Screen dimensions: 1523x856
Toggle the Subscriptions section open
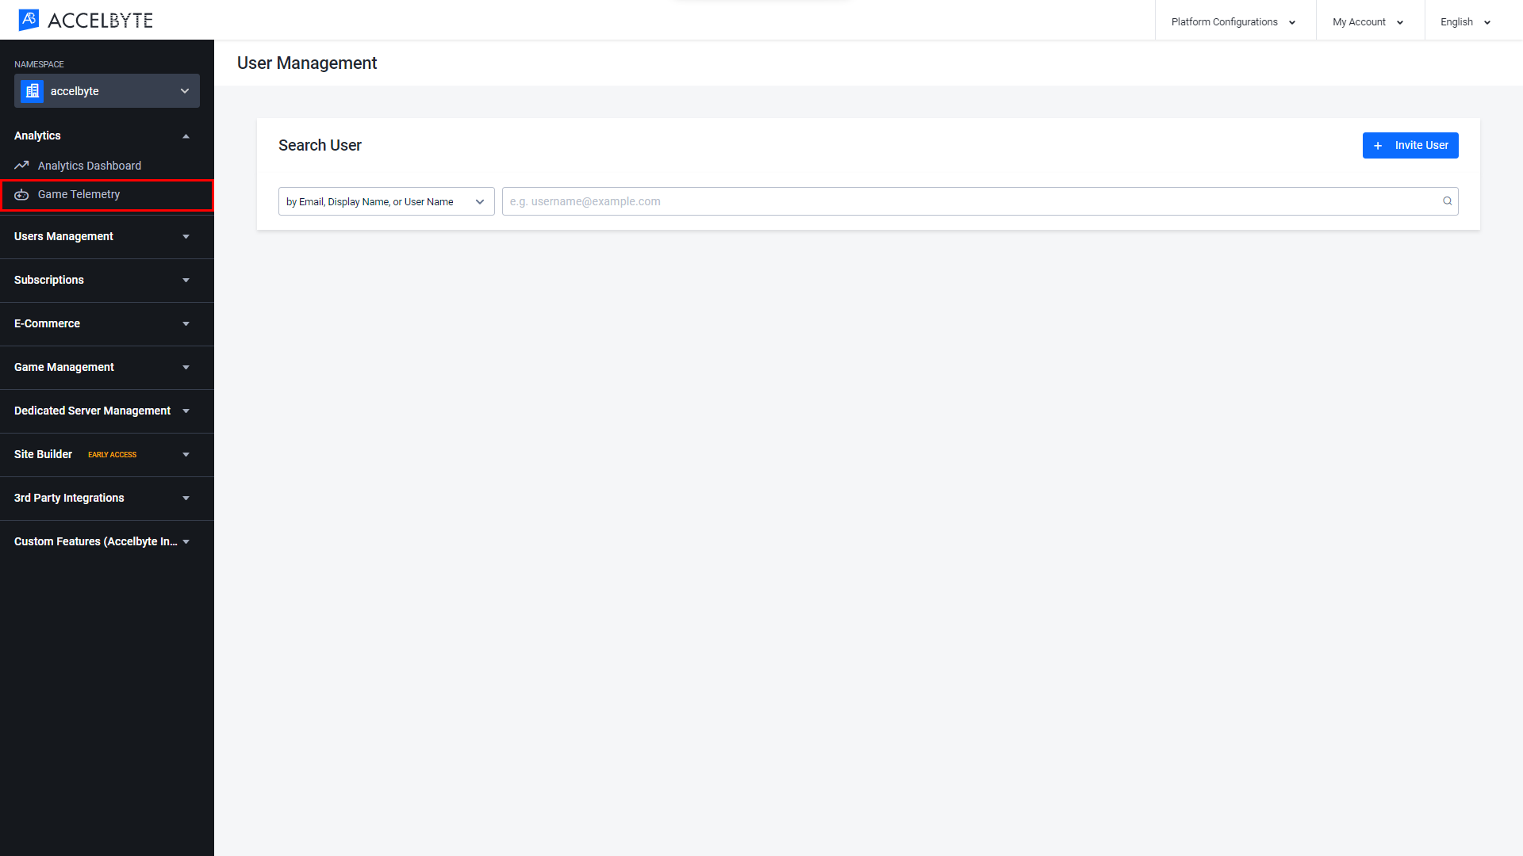click(102, 279)
